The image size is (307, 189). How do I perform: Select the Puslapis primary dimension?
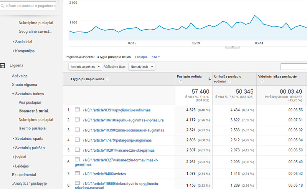point(141,57)
